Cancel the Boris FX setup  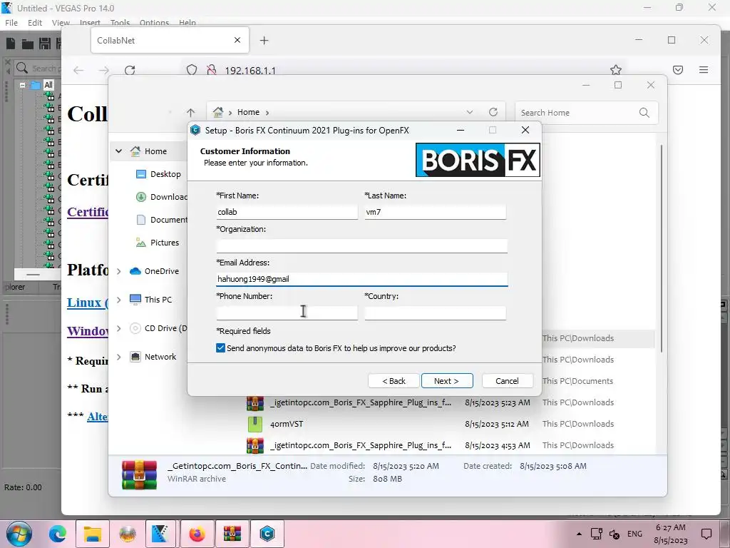(x=507, y=381)
